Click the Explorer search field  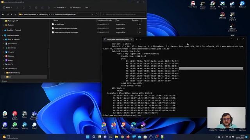click(123, 14)
